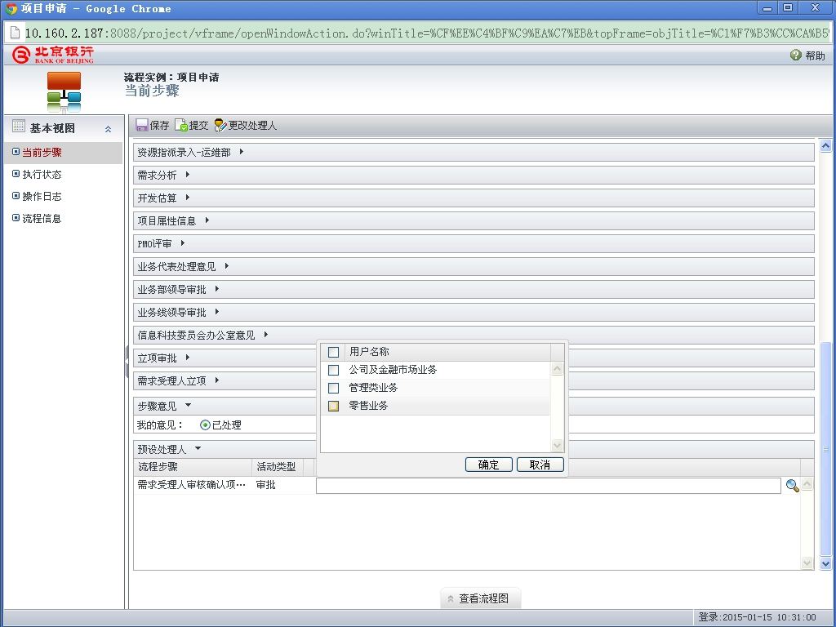Viewport: 836px width, 627px height.
Task: Expand the 项目属性信息 section
Action: (207, 220)
